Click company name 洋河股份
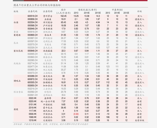This screenshot has width=157, height=128. pyautogui.click(x=48, y=22)
